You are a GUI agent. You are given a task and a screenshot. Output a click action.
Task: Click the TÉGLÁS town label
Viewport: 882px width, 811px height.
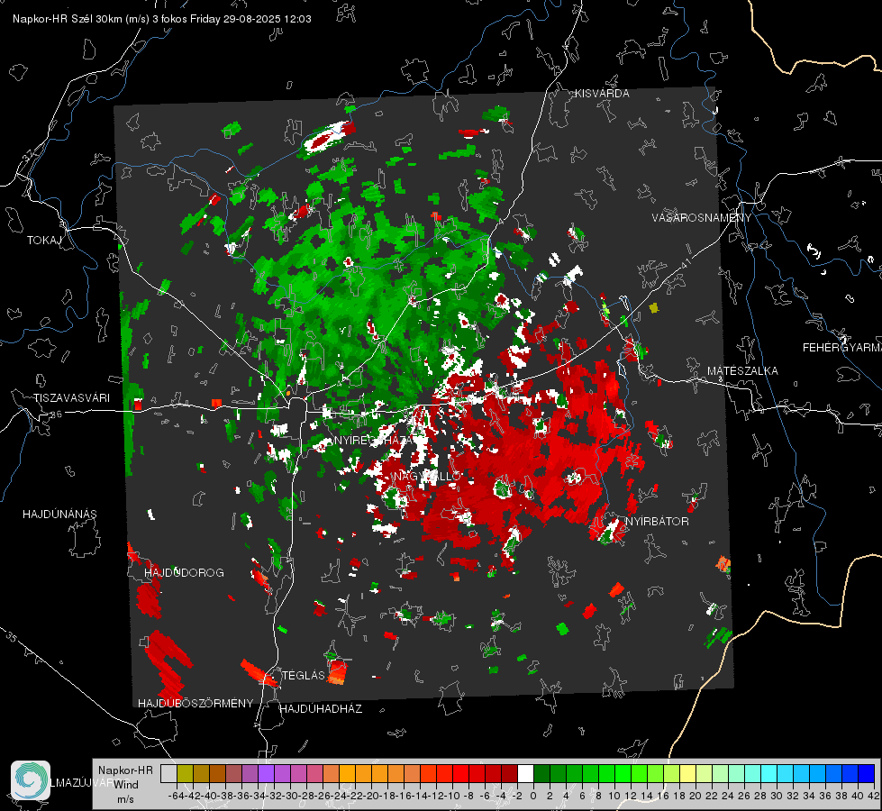point(304,676)
